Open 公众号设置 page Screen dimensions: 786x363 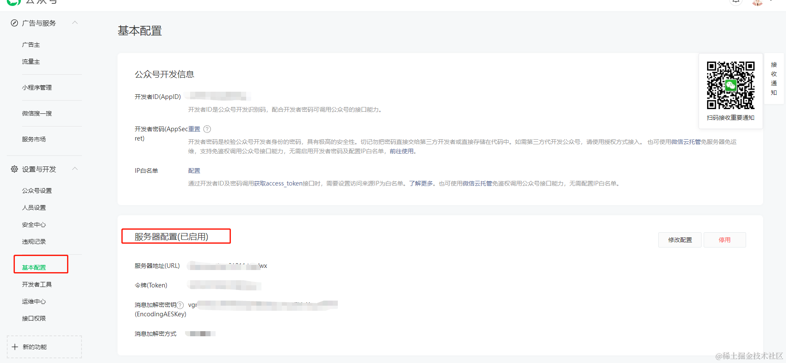(x=37, y=191)
